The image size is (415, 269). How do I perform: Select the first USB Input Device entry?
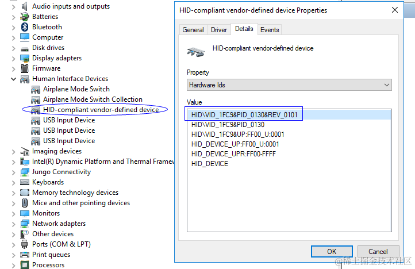(69, 120)
